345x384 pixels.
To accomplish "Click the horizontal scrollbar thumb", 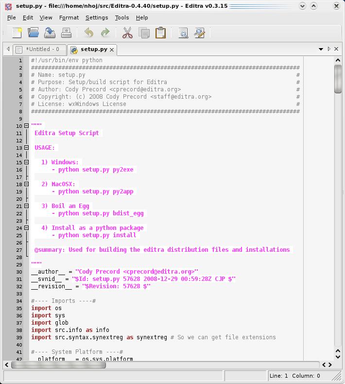I will pyautogui.click(x=58, y=365).
